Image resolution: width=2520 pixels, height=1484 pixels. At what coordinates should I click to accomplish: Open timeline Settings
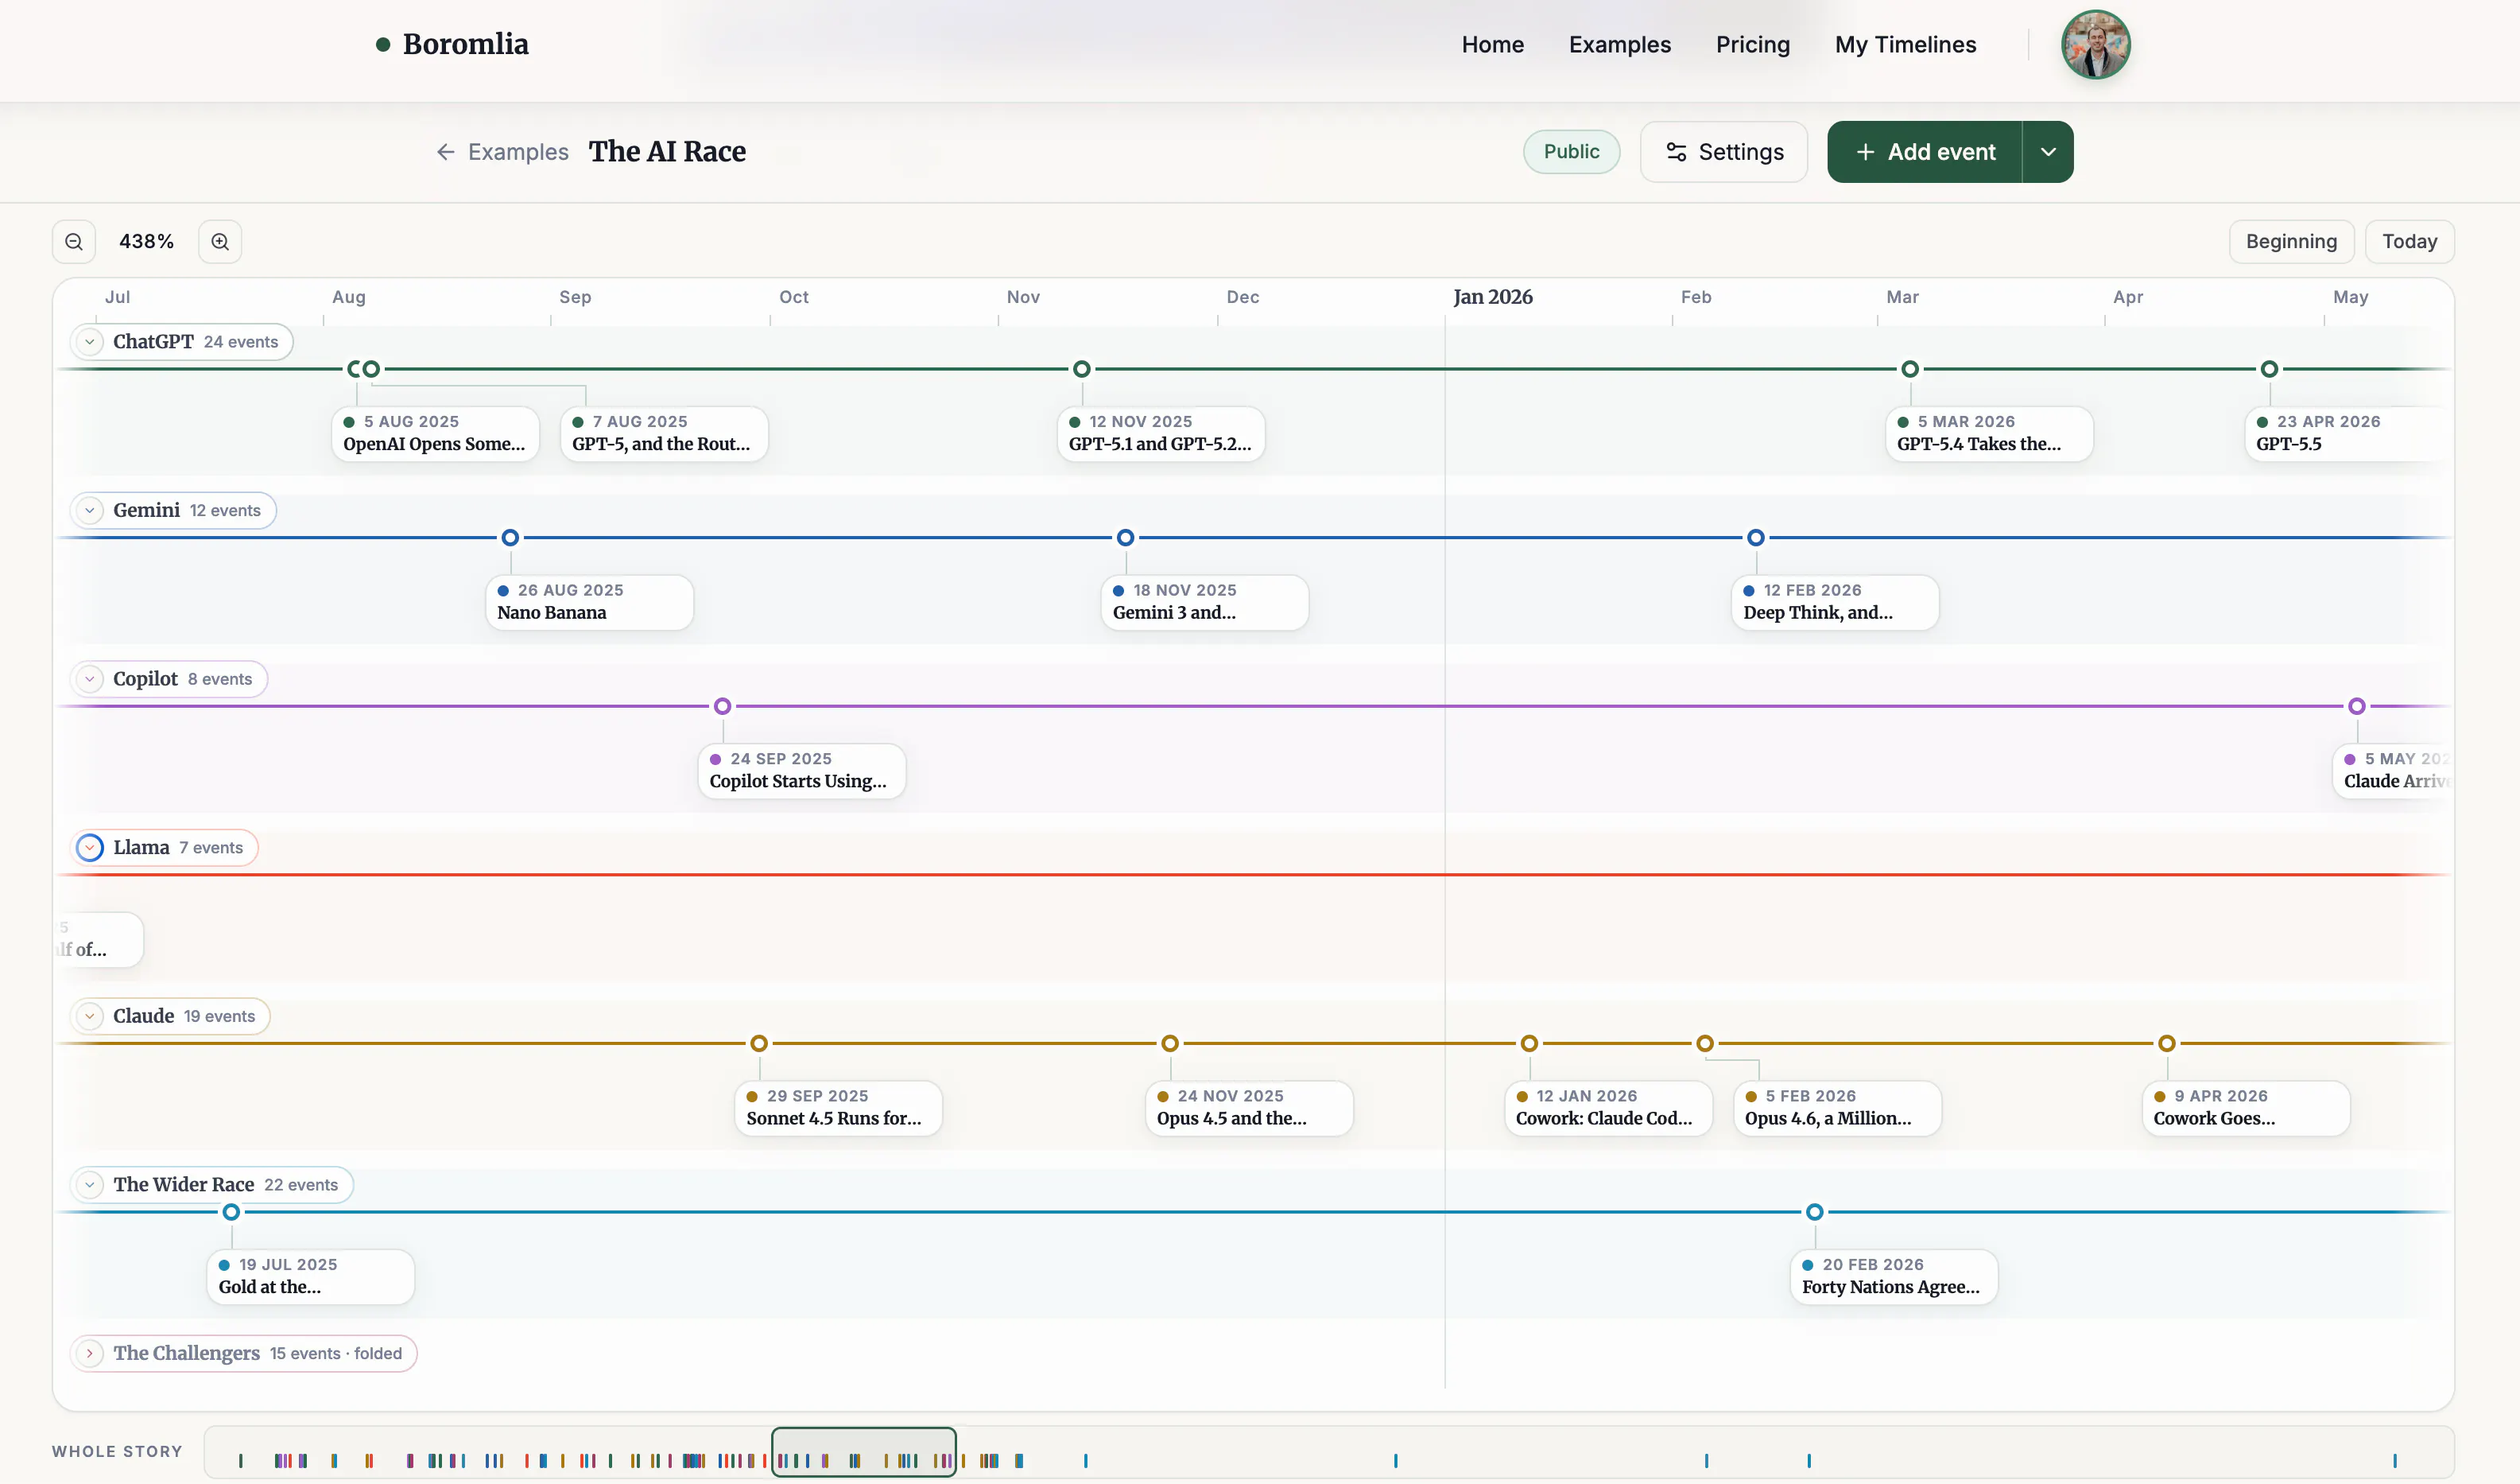[x=1724, y=151]
